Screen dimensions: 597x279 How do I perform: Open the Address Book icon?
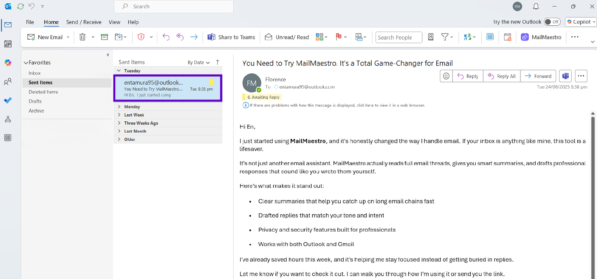coord(431,37)
